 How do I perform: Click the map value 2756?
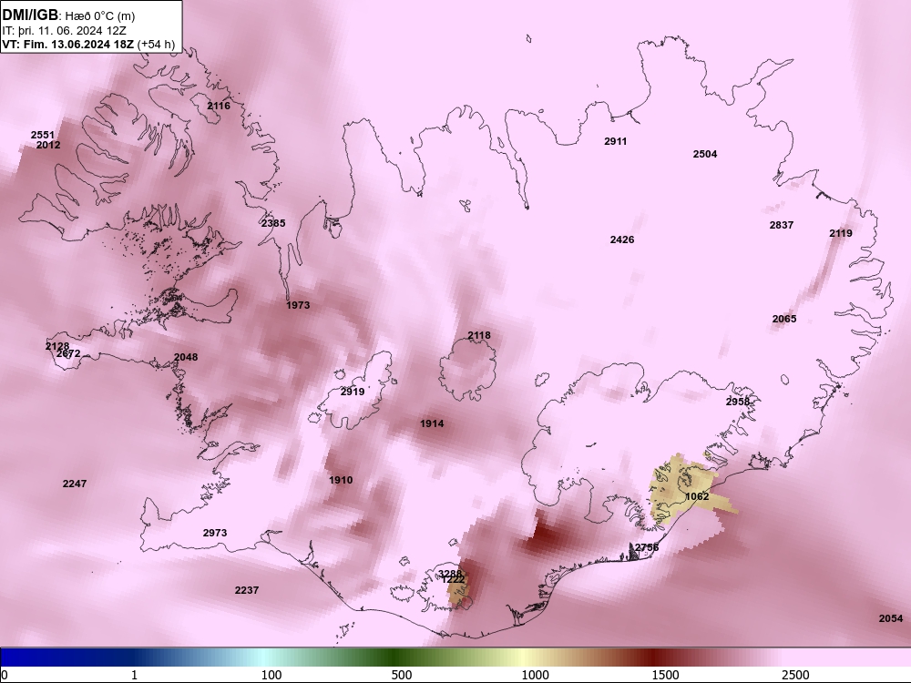click(x=647, y=547)
